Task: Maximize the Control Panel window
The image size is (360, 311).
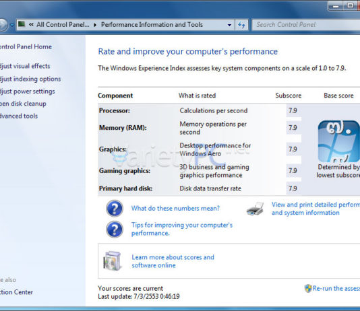Action: tap(350, 5)
